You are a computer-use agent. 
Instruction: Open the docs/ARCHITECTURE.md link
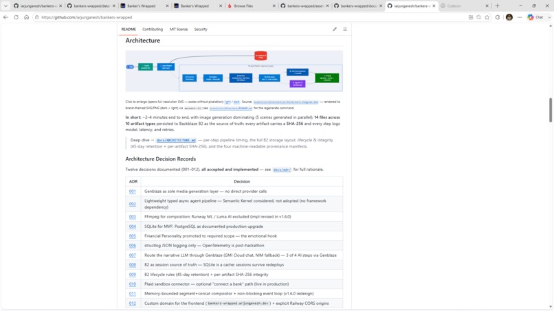click(176, 140)
